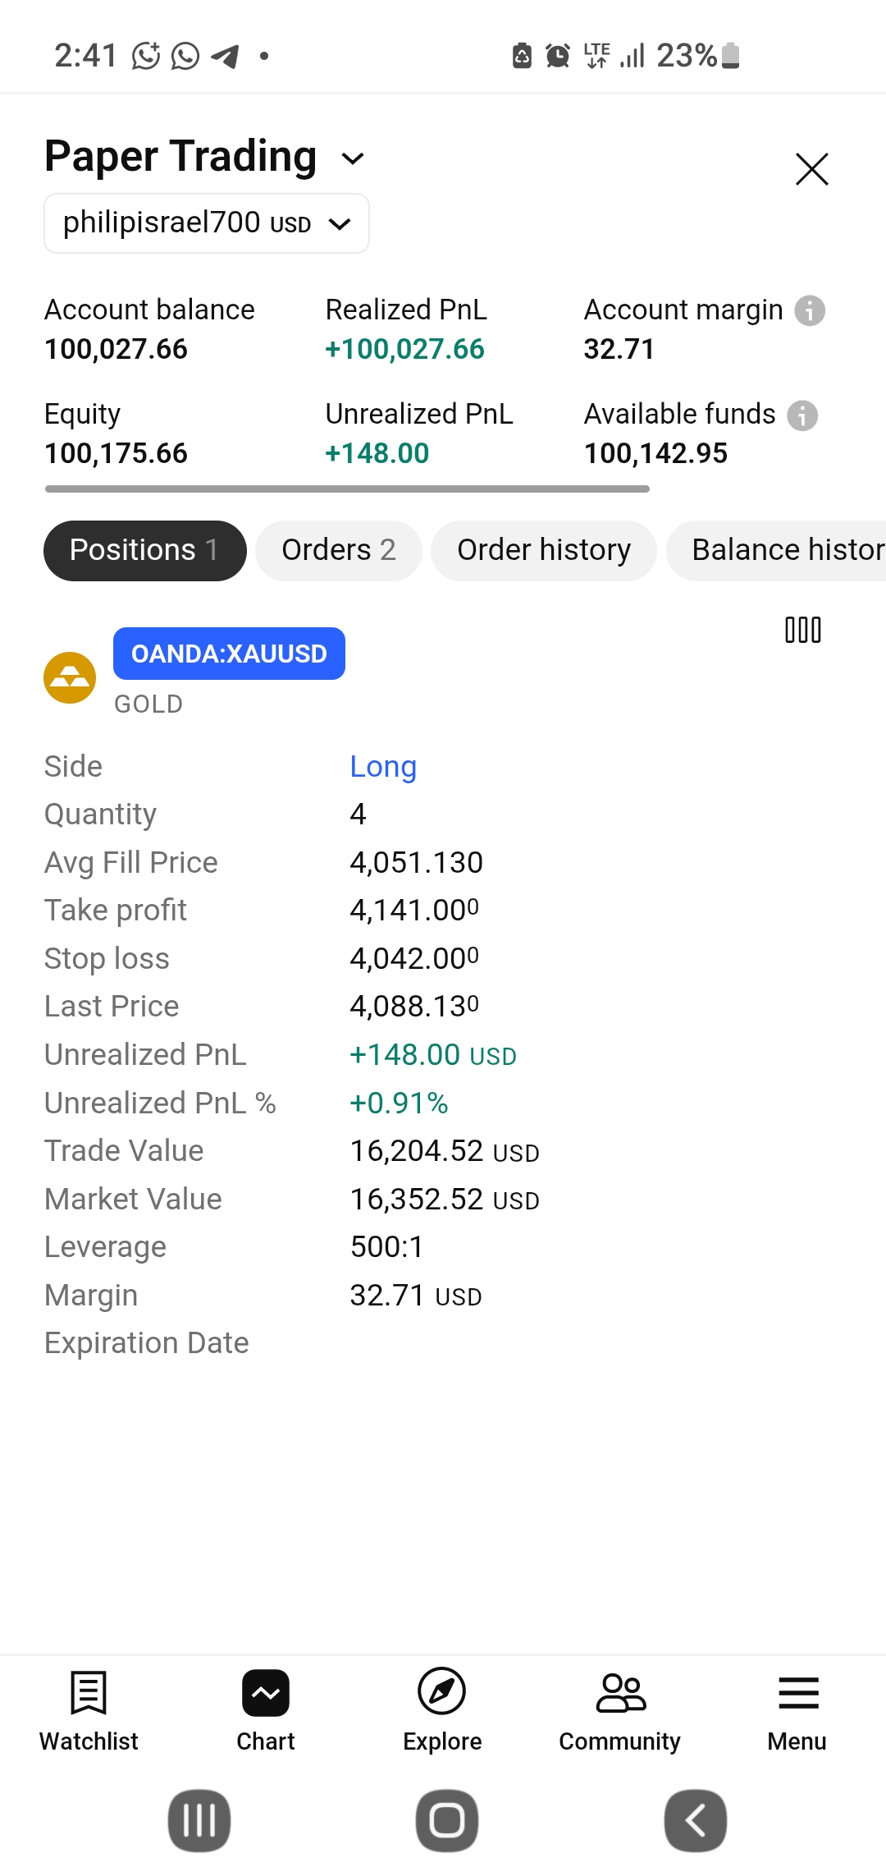Tap the Available funds info icon
This screenshot has width=886, height=1872.
coord(802,415)
